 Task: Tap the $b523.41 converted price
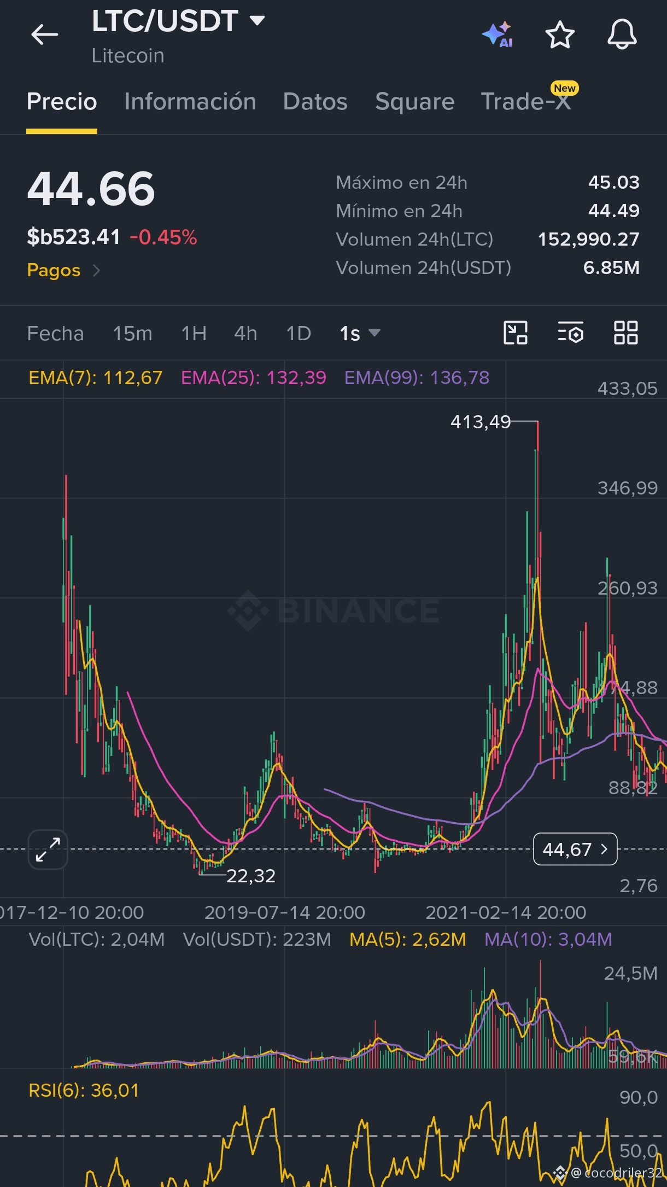coord(74,237)
